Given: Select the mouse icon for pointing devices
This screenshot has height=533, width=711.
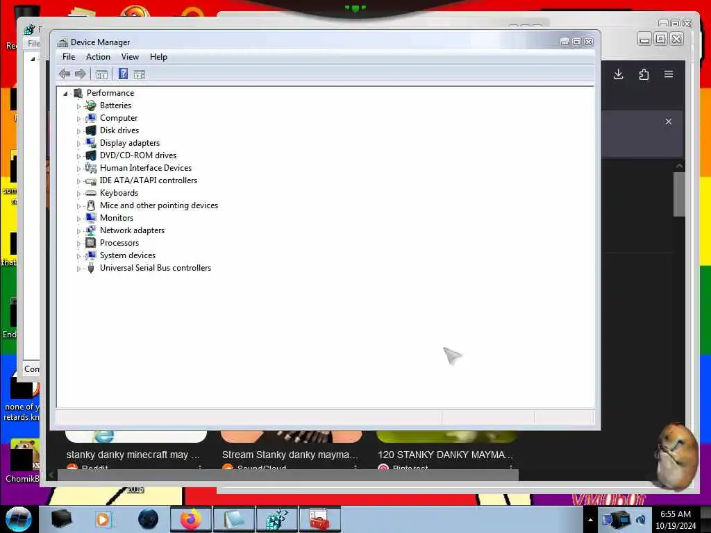Looking at the screenshot, I should pyautogui.click(x=91, y=205).
